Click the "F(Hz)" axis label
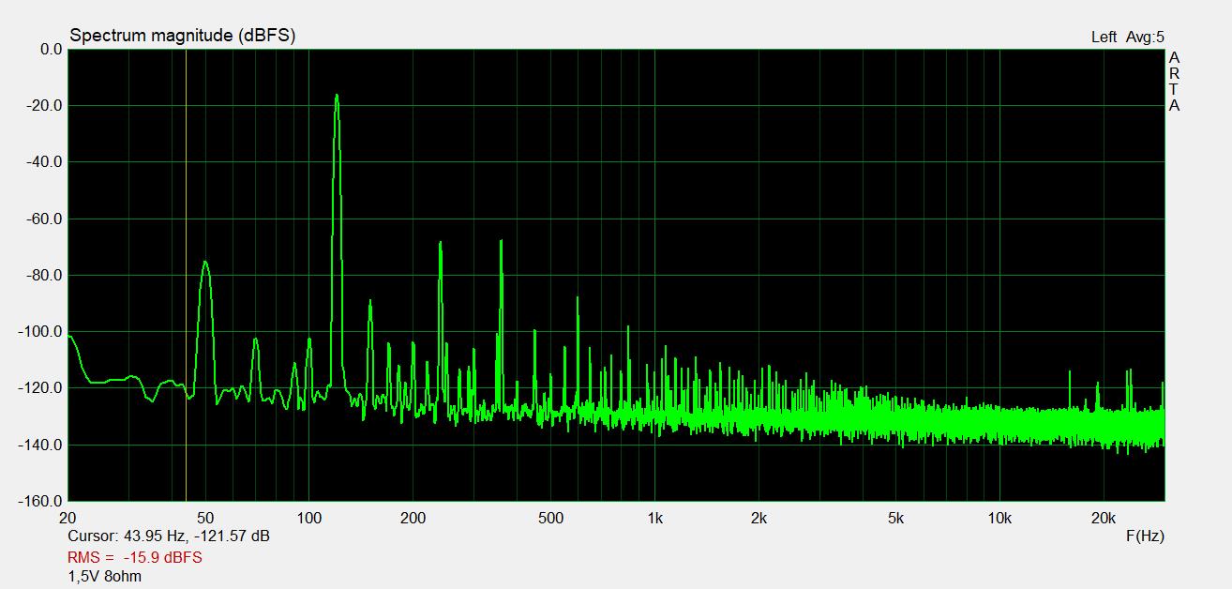This screenshot has width=1232, height=589. [1145, 536]
